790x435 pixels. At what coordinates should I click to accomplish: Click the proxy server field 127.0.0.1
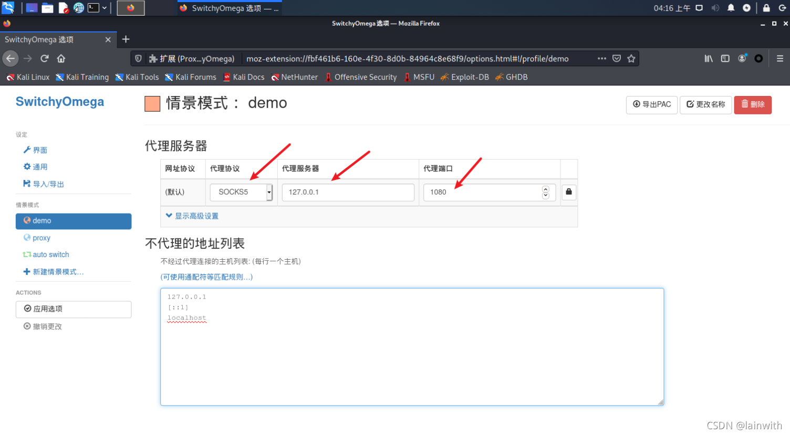tap(348, 192)
